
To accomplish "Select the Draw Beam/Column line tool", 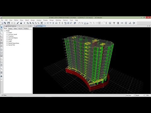I will pos(2,34).
